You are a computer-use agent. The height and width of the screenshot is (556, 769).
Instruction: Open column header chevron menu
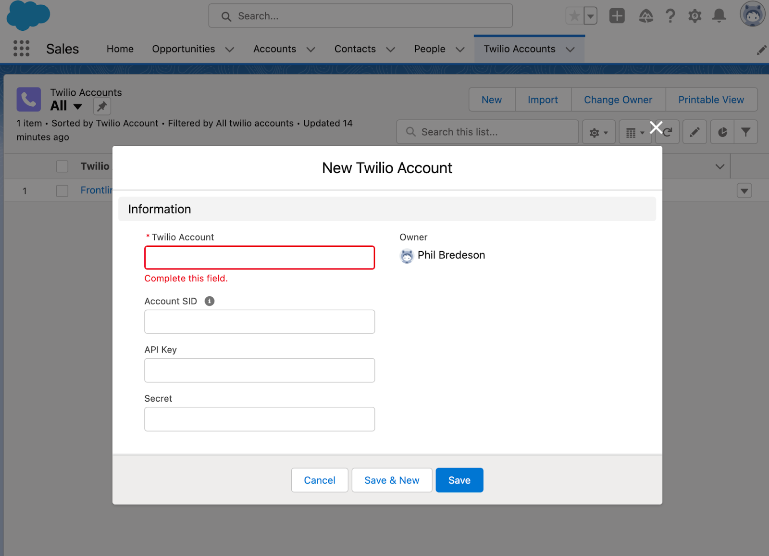coord(719,166)
